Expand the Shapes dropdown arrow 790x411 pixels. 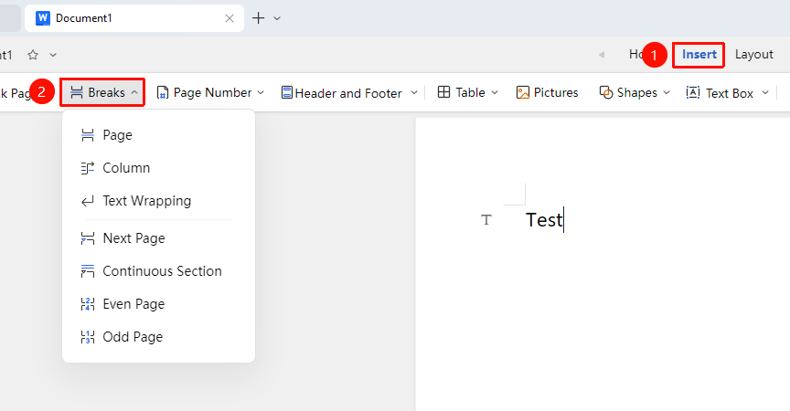(667, 92)
